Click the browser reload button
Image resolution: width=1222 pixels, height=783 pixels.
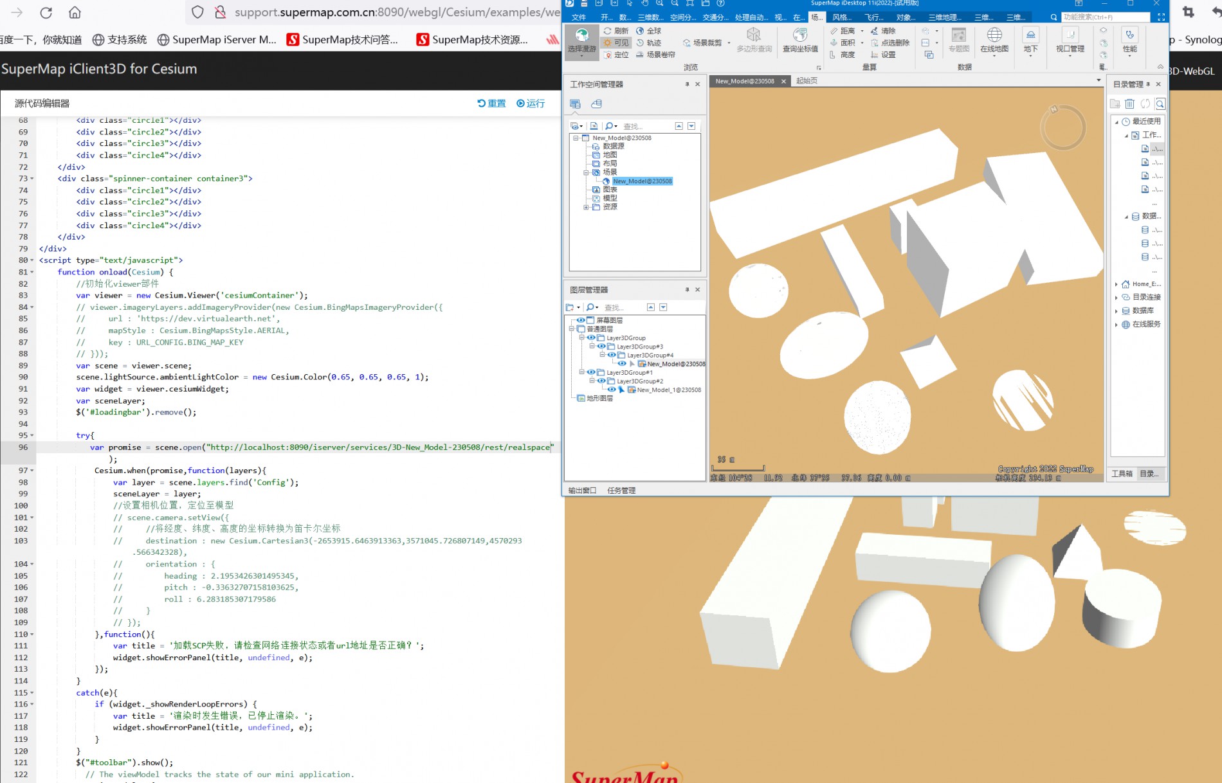[46, 13]
